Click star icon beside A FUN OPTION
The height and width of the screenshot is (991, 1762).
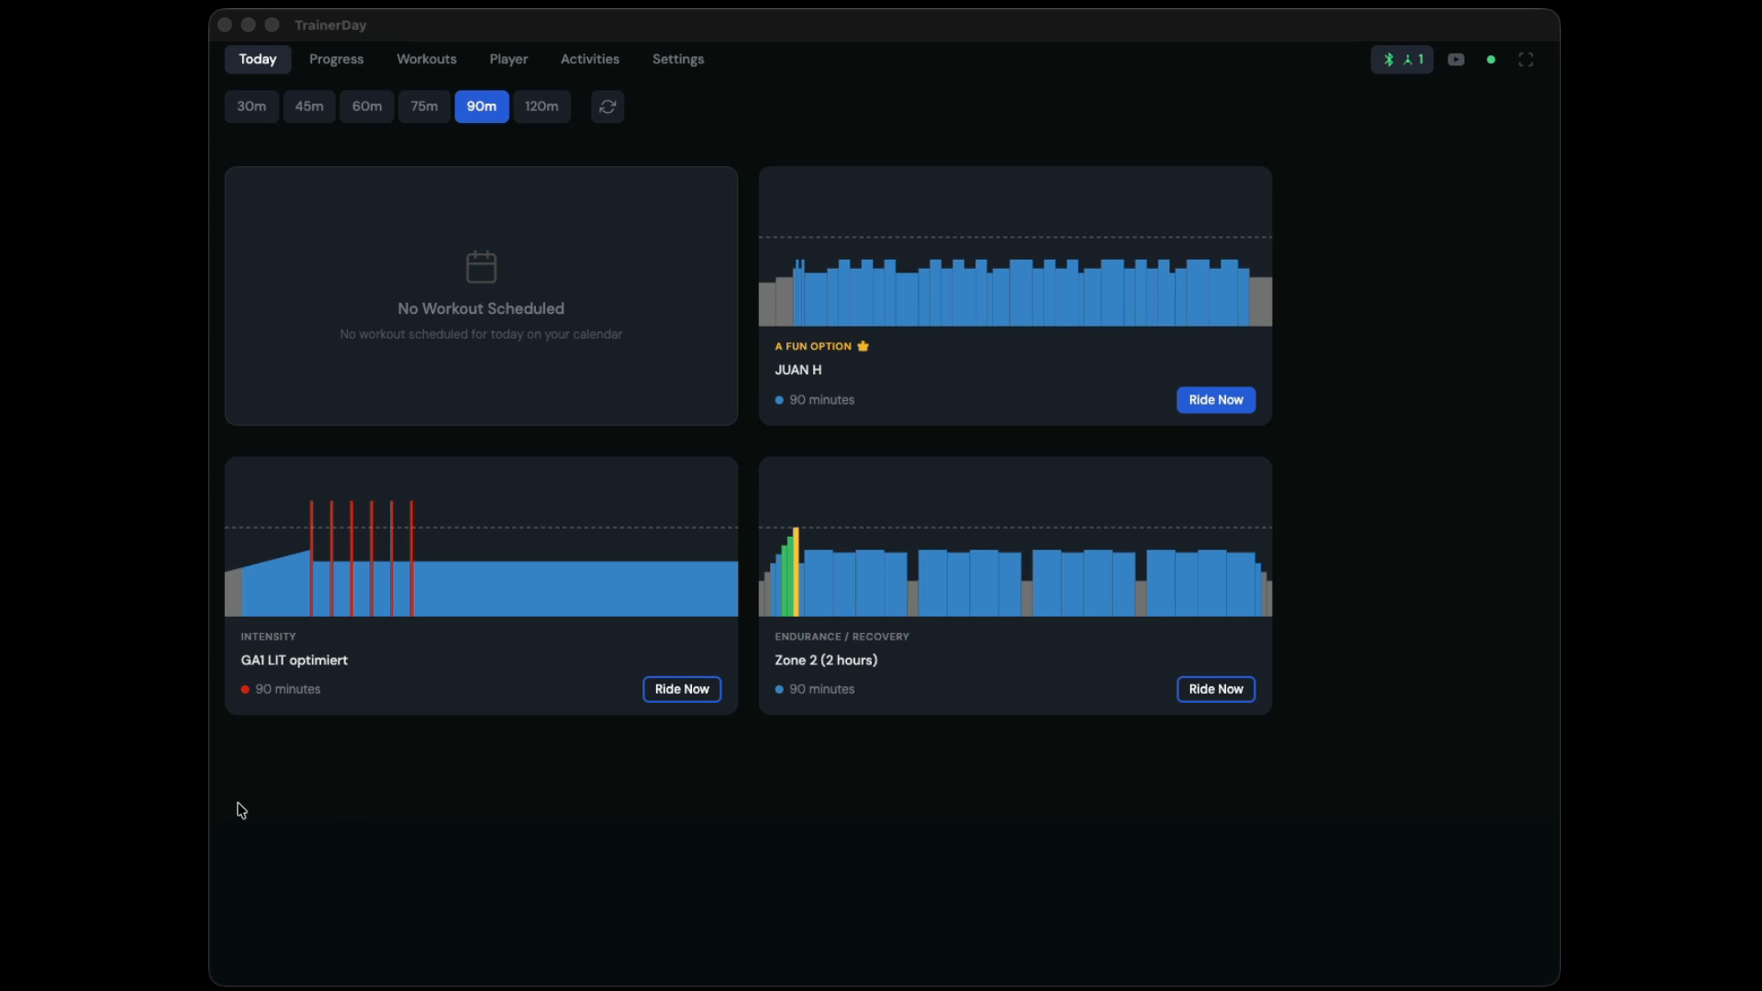(863, 346)
